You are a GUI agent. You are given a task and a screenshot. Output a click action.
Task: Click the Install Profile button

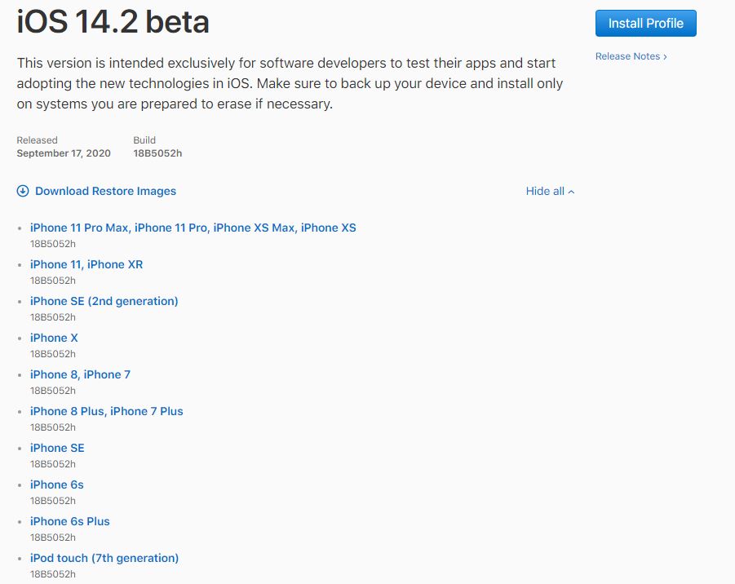click(645, 24)
